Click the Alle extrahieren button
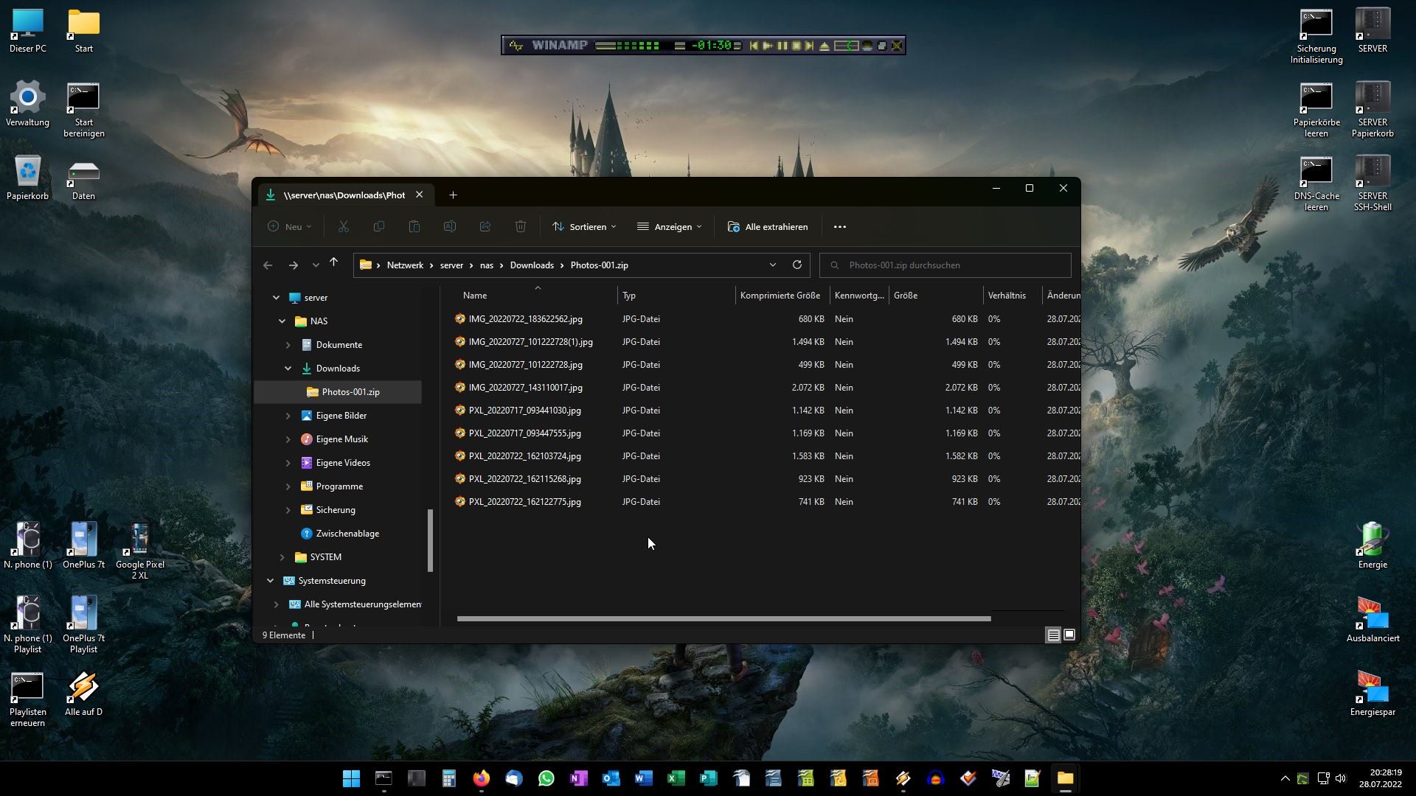The image size is (1416, 796). tap(768, 227)
